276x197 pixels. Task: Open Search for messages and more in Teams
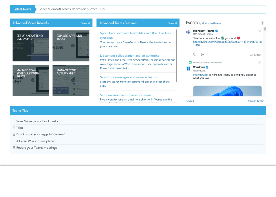click(128, 77)
